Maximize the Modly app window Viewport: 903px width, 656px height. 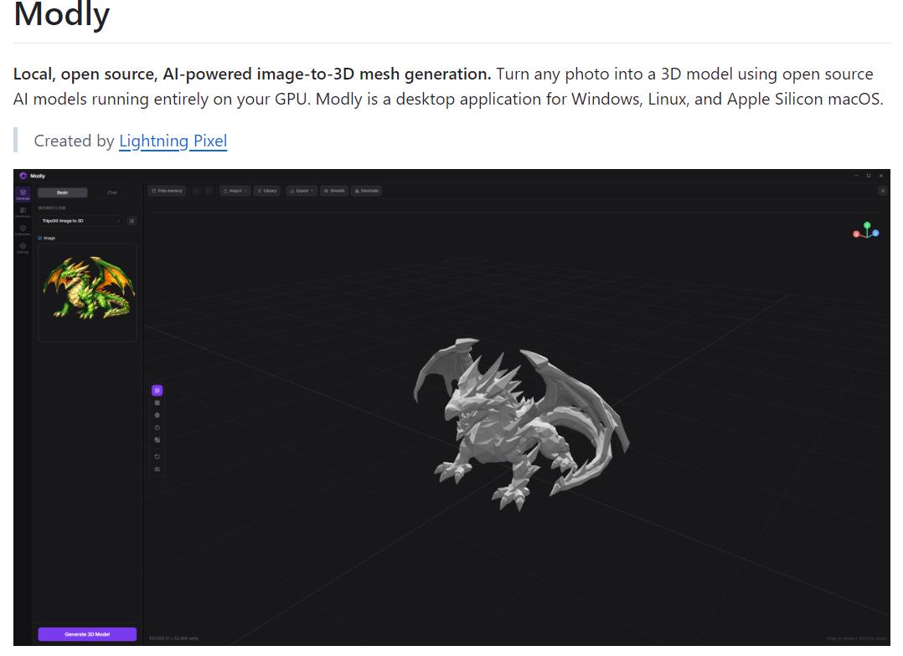[x=869, y=176]
